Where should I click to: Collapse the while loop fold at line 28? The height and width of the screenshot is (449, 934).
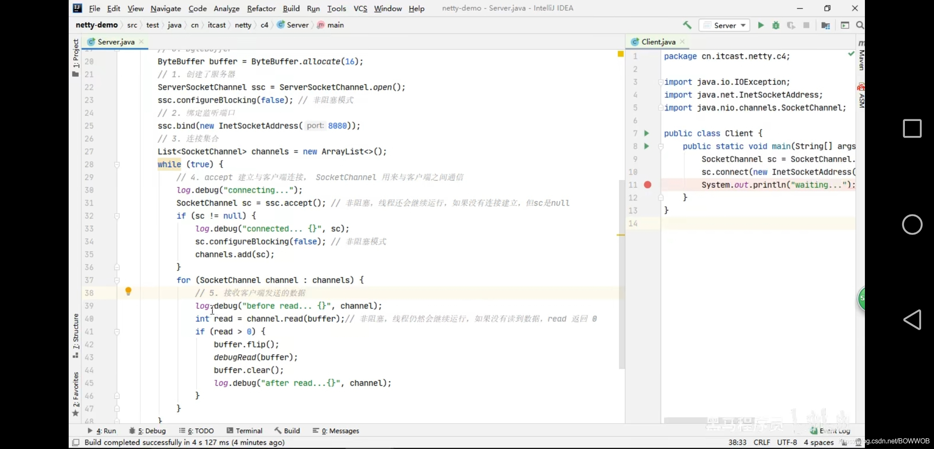pyautogui.click(x=117, y=165)
